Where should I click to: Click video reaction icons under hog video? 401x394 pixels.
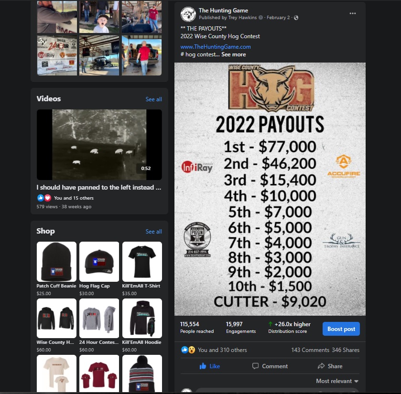(x=44, y=198)
